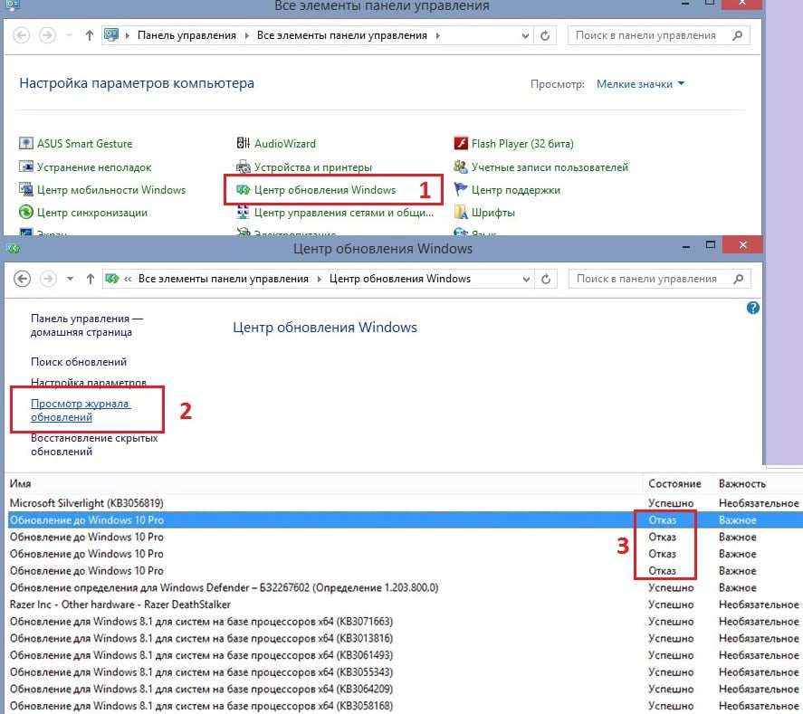Open Центр управления сетями item

click(x=335, y=213)
